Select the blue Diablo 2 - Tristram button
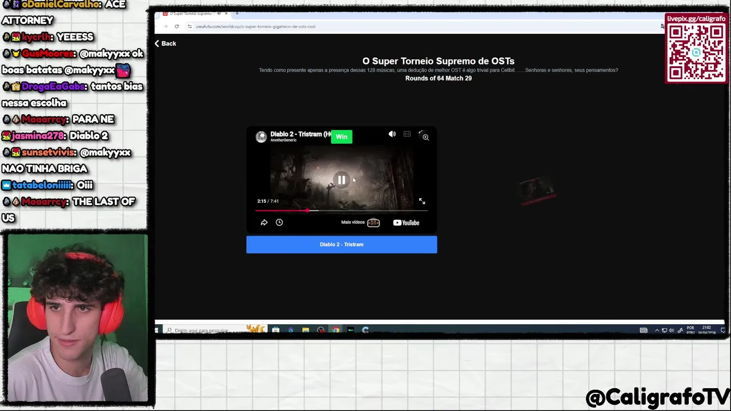 coord(342,244)
